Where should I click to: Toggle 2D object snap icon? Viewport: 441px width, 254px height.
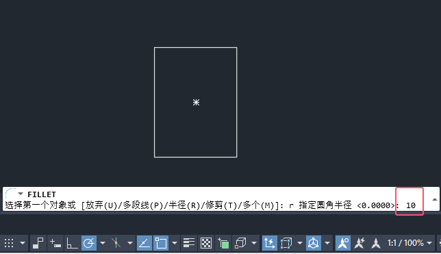tap(161, 243)
